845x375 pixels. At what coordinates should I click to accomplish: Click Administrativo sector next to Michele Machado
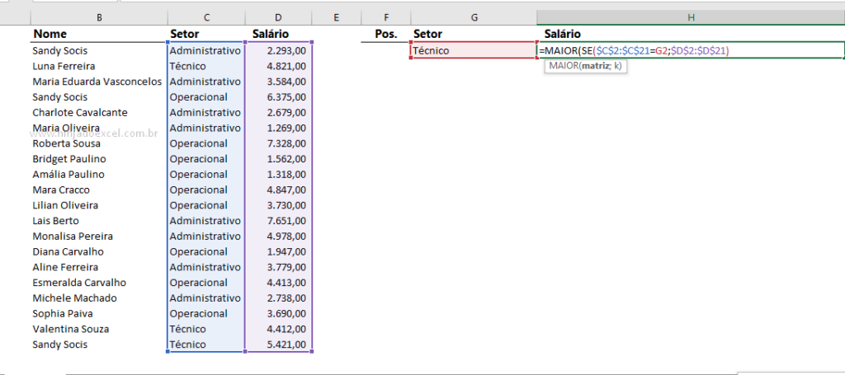coord(205,298)
